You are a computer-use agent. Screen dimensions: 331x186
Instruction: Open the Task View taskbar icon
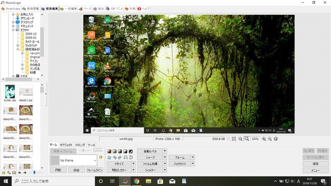pos(113,181)
